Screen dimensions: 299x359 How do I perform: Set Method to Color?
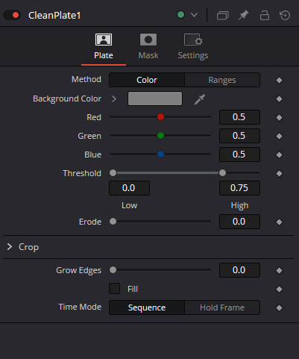[x=147, y=80]
